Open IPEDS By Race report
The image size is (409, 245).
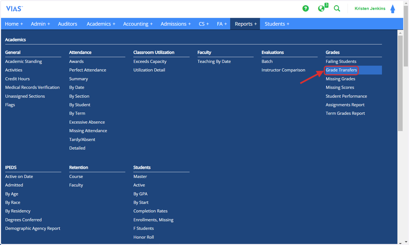click(13, 202)
